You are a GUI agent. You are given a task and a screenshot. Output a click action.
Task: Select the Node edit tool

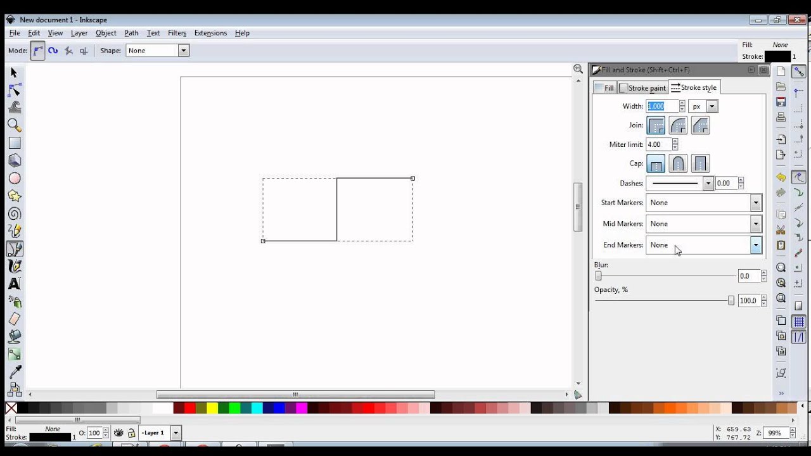[15, 90]
